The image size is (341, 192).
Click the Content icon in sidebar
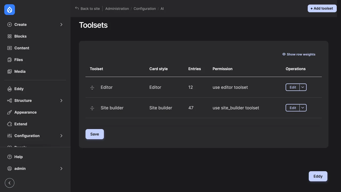[x=10, y=48]
